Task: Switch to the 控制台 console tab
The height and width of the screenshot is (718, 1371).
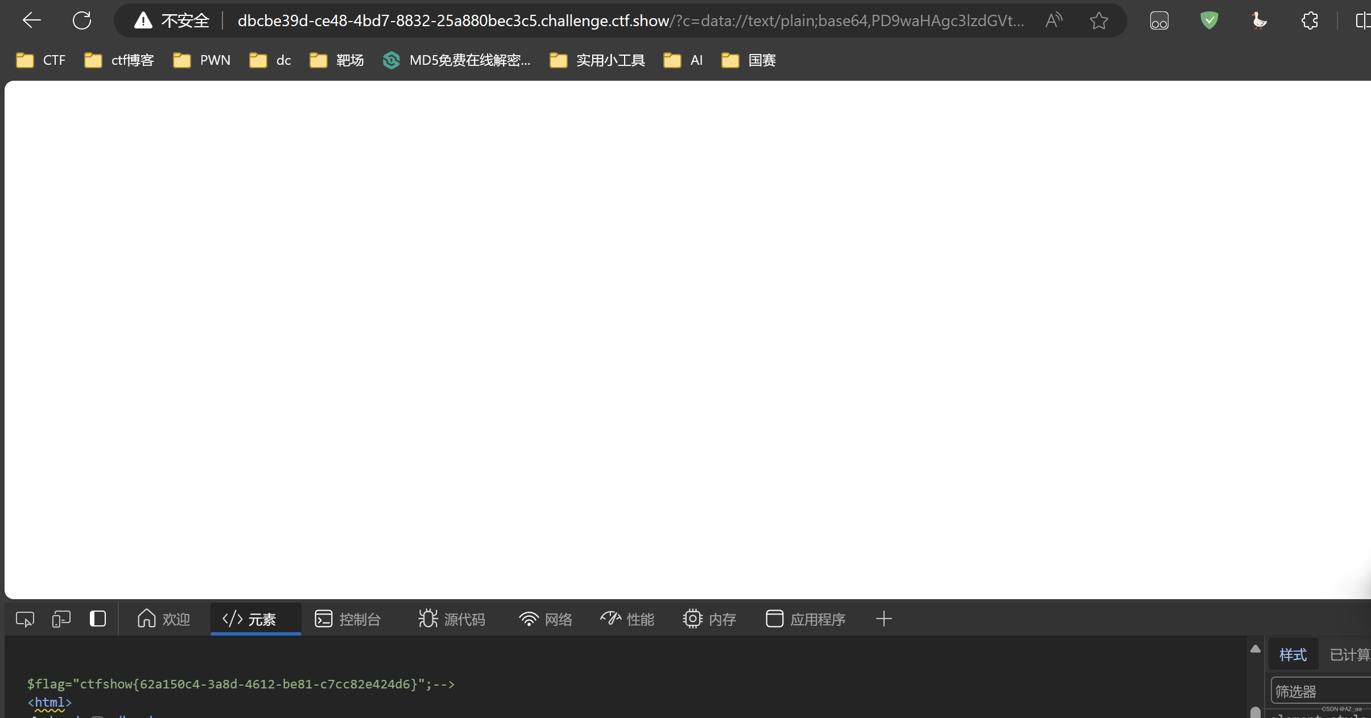Action: (x=348, y=619)
